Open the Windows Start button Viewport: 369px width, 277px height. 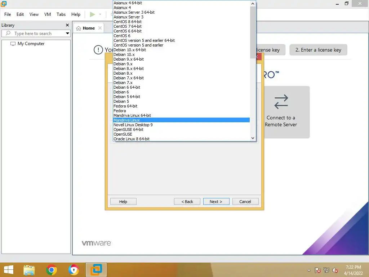click(9, 270)
